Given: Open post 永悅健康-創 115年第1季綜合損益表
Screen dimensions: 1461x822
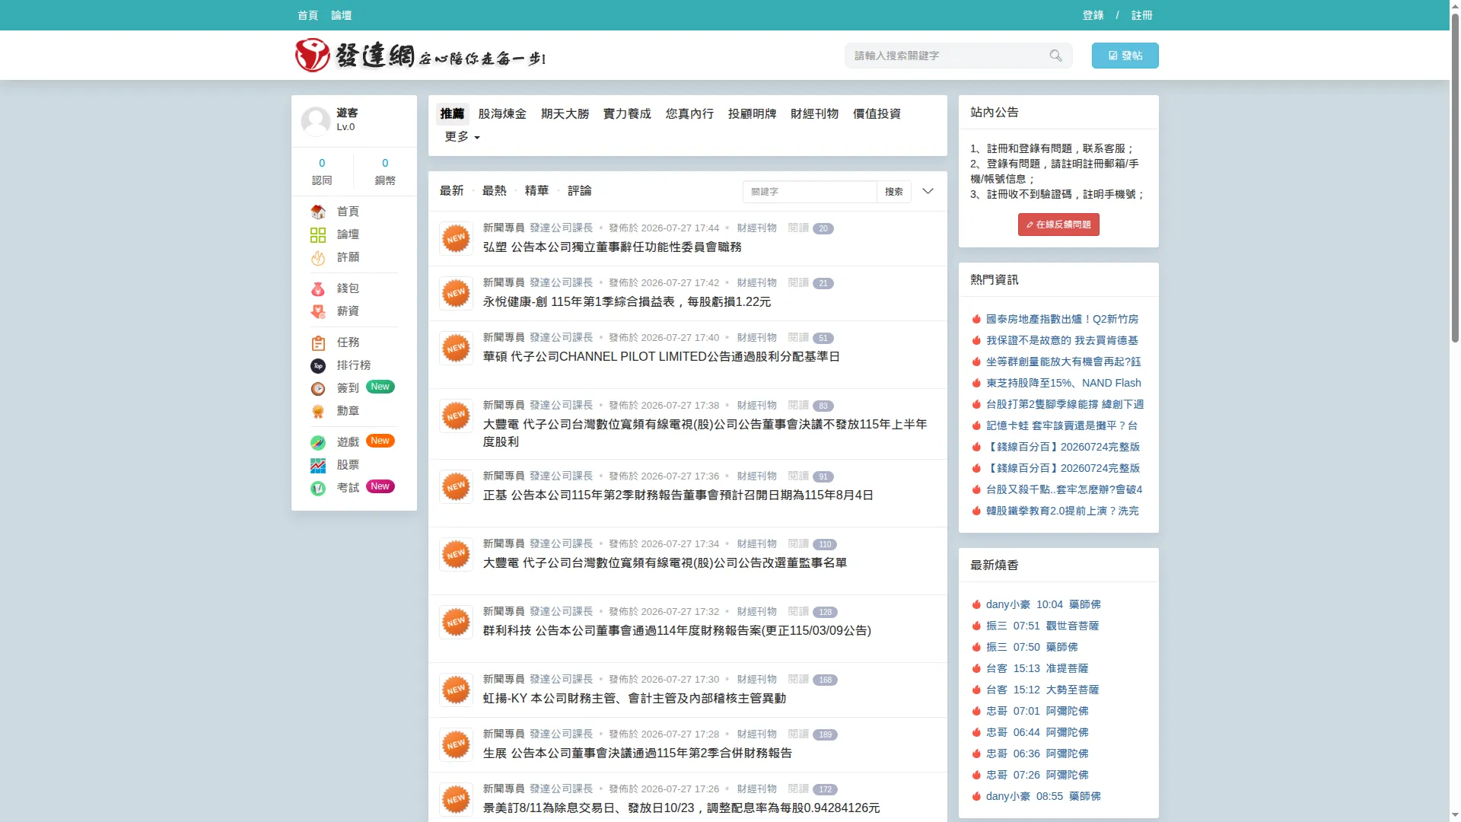Looking at the screenshot, I should 626,302.
